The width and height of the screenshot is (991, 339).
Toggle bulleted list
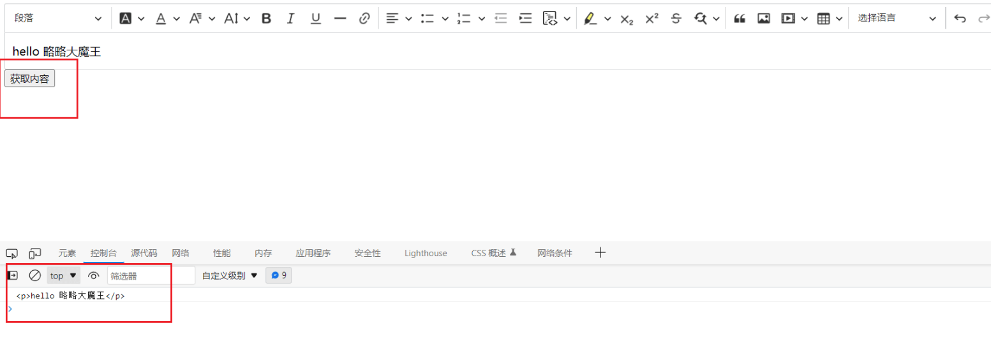(428, 18)
